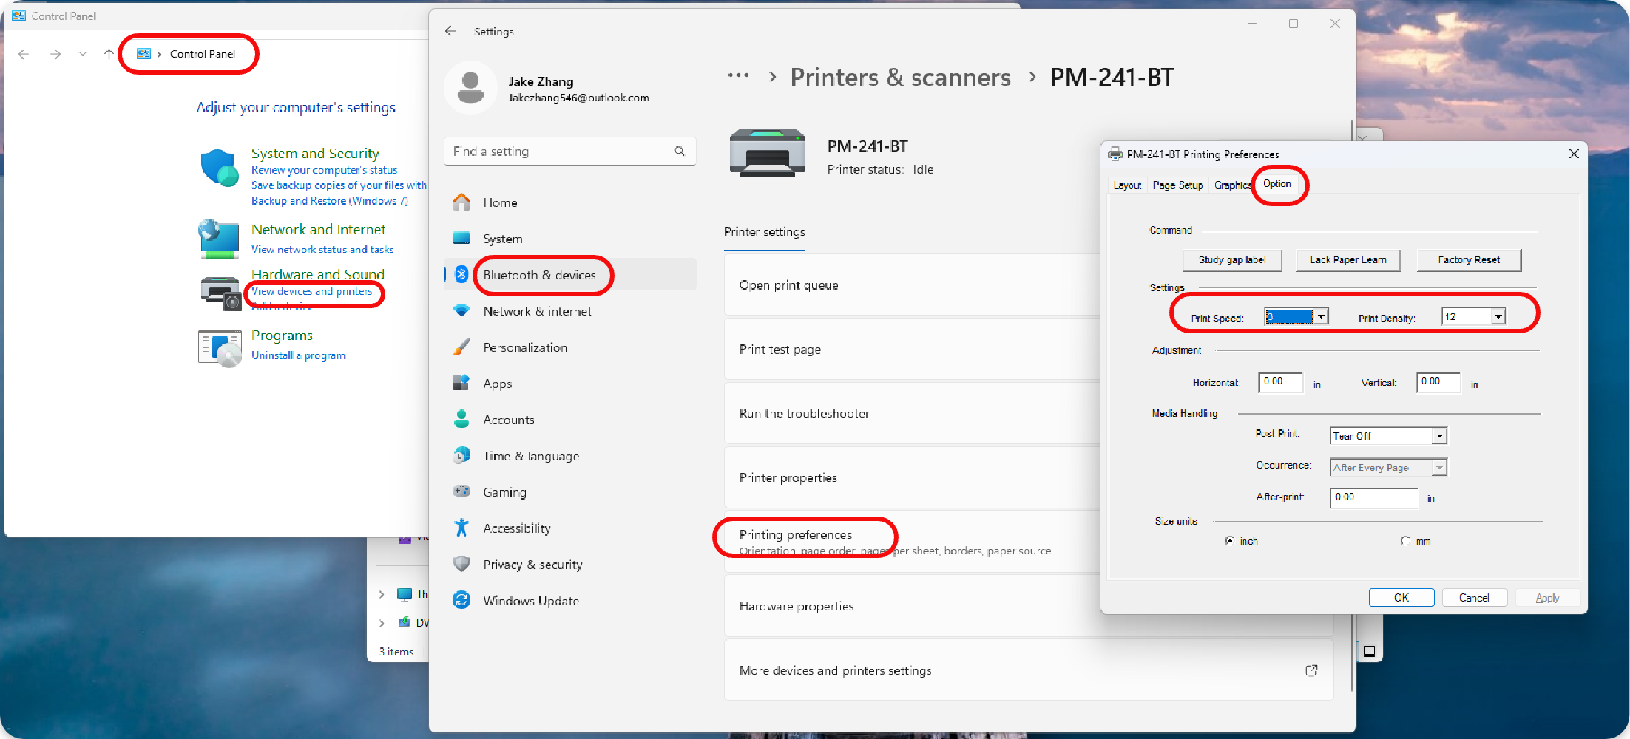Expand the tree item beside 'Th' in background window
Image resolution: width=1630 pixels, height=739 pixels.
pyautogui.click(x=382, y=594)
